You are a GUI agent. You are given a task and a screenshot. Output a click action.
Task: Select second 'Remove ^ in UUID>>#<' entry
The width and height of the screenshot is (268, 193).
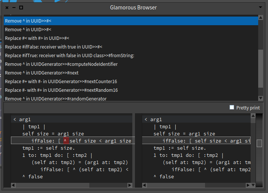point(131,29)
